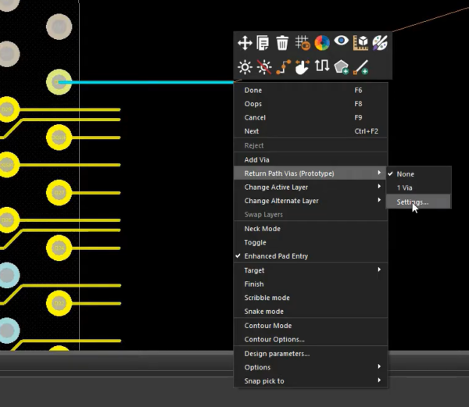469x407 pixels.
Task: Click the cyan trace being routed
Action: tap(147, 82)
